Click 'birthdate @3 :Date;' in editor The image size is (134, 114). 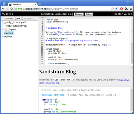[x=57, y=53]
